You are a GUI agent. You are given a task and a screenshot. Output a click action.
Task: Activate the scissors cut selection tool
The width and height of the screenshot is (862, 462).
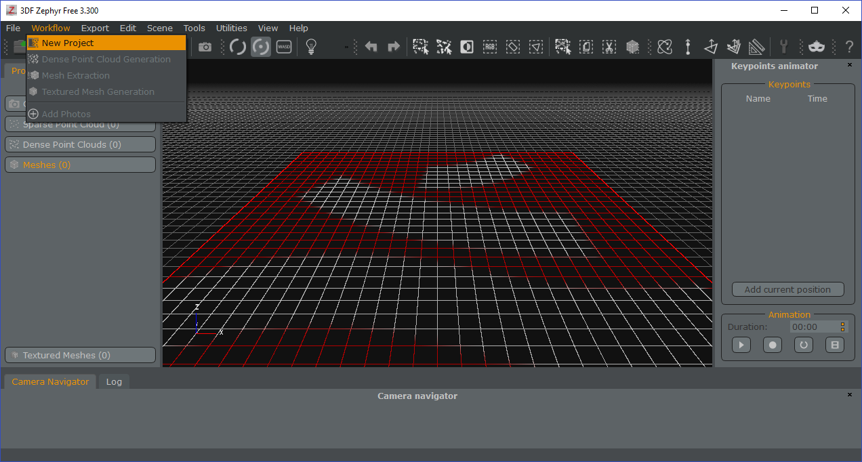(x=609, y=47)
